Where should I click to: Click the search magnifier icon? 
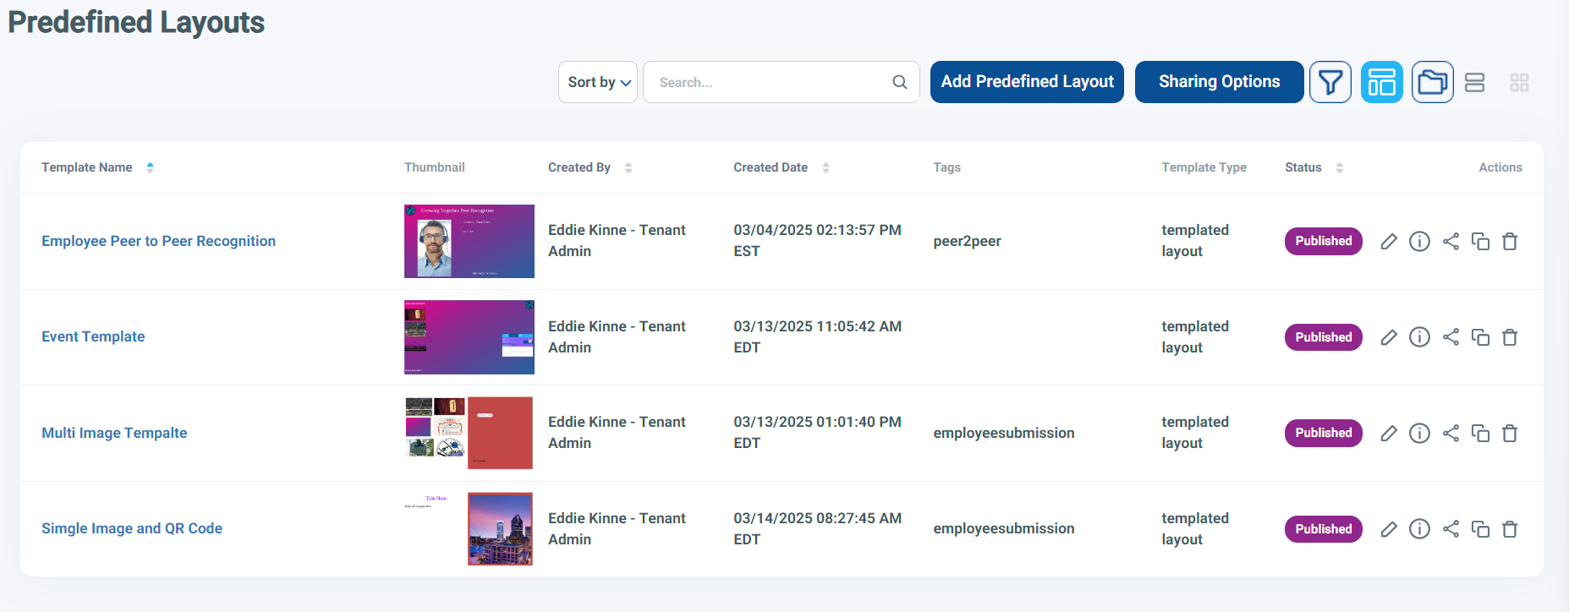click(x=899, y=82)
